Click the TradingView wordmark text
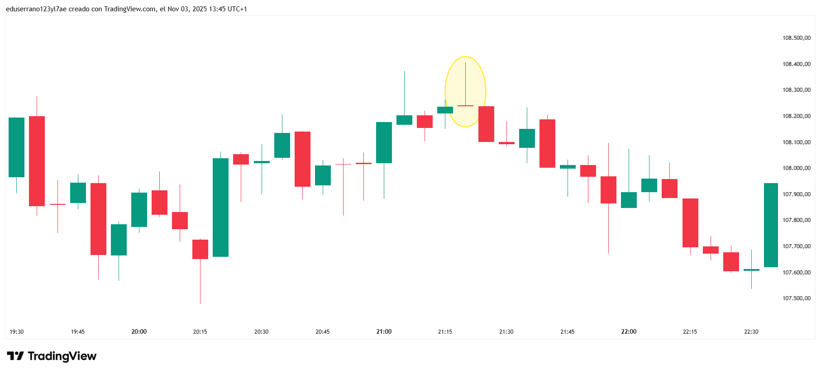The width and height of the screenshot is (821, 373). 62,356
